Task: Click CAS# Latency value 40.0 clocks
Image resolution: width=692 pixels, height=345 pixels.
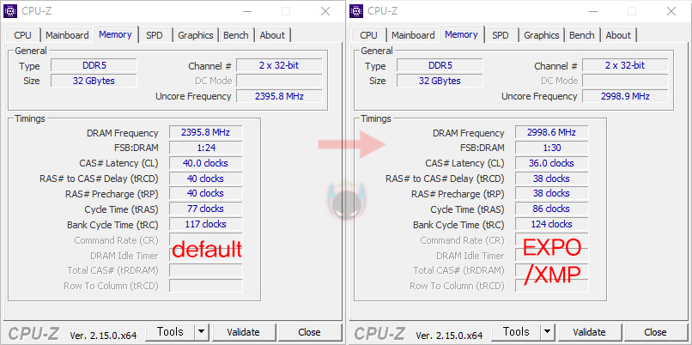Action: tap(206, 163)
